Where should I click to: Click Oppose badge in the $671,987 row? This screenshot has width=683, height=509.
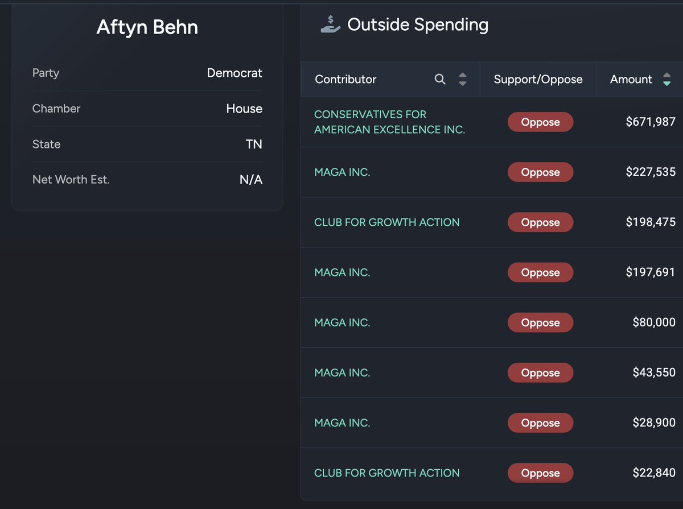click(x=540, y=122)
